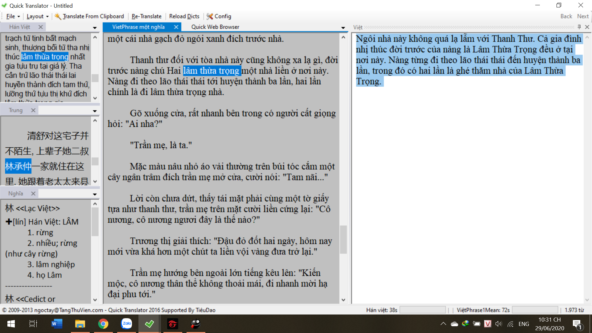Close the VietPhrase một nghĩa tab

coord(176,27)
